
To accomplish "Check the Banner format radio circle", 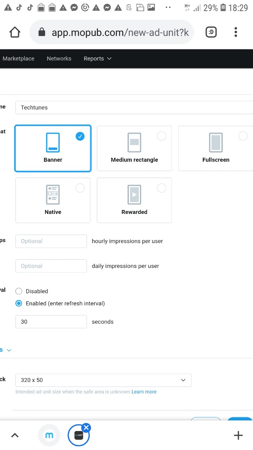I will (x=80, y=136).
